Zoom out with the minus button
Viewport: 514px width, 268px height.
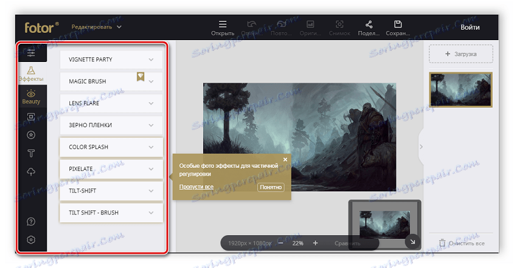tap(281, 243)
